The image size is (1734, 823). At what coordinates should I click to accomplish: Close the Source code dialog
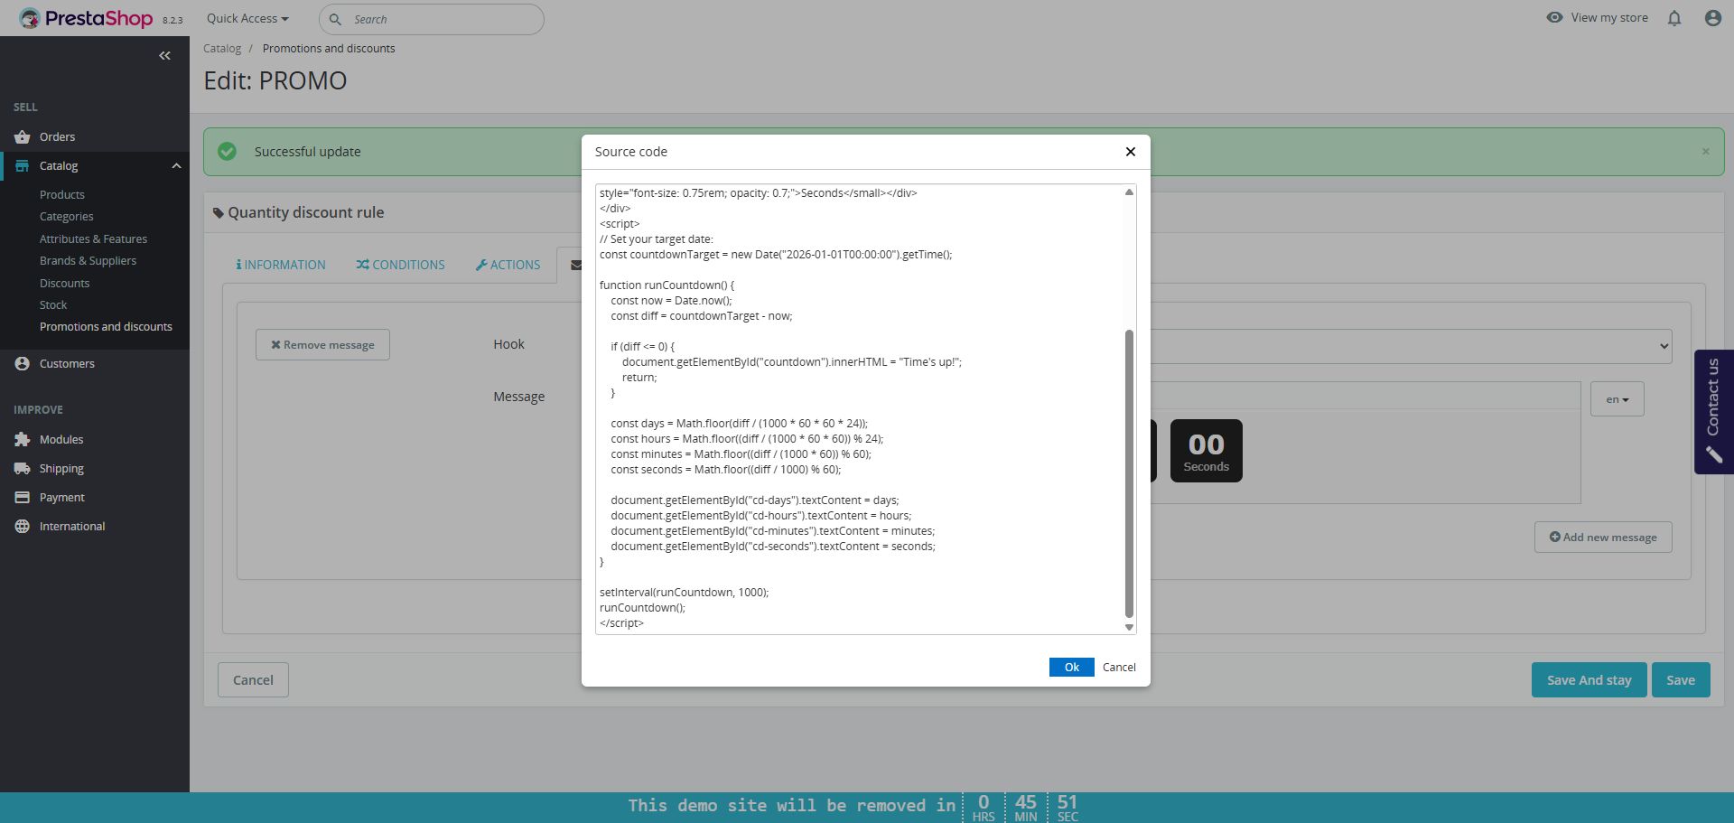1130,152
